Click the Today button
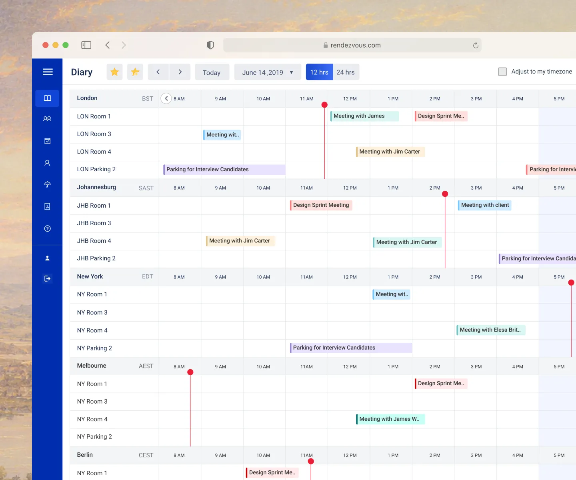The width and height of the screenshot is (576, 480). [212, 72]
